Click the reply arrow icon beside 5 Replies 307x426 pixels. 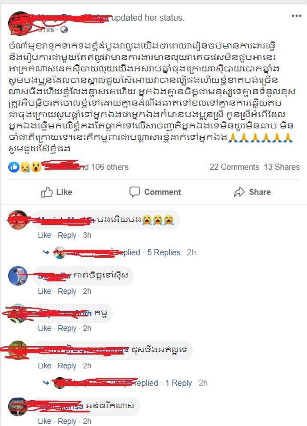[x=46, y=252]
